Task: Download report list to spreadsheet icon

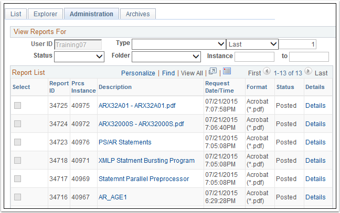Action: pyautogui.click(x=227, y=71)
